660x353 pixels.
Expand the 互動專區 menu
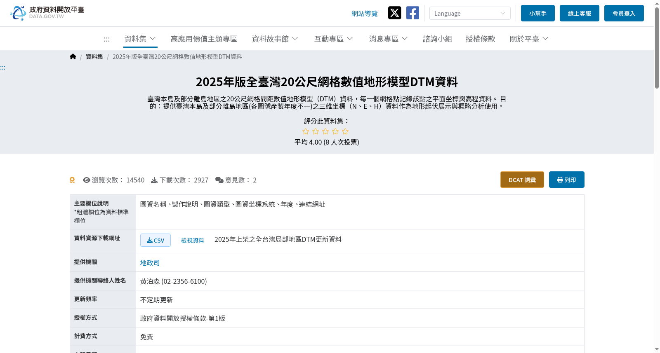[x=333, y=39]
